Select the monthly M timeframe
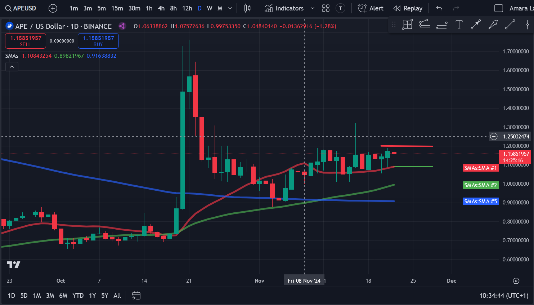The image size is (534, 305). point(220,8)
